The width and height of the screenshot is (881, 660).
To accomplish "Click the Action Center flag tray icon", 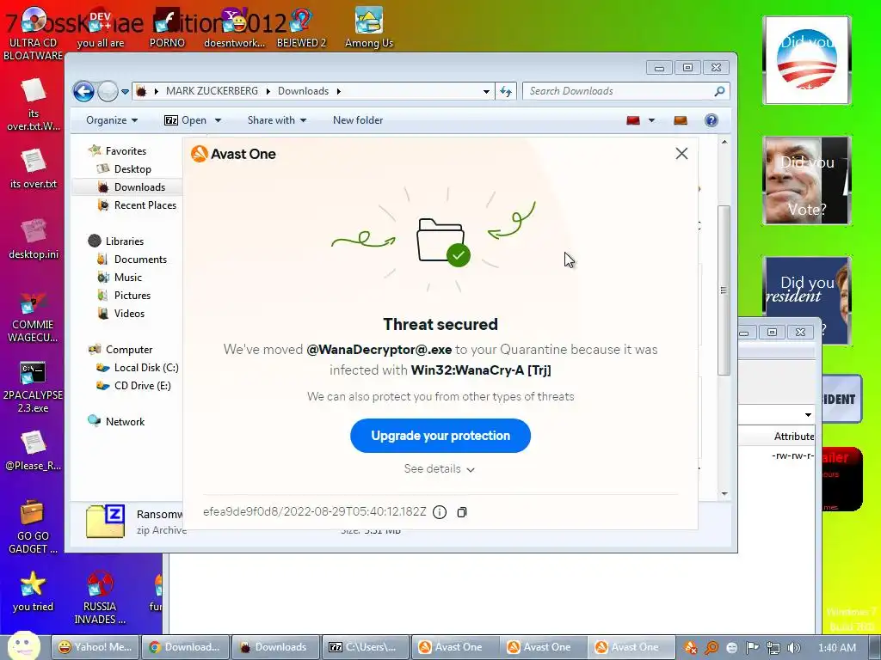I will tap(752, 648).
